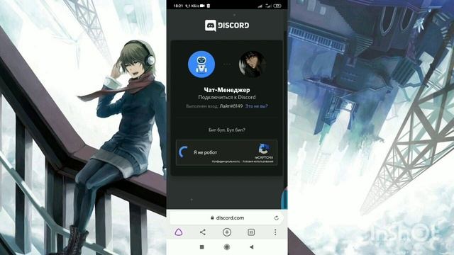454x255 pixels.
Task: Click the reCAPTCHA logo icon
Action: pos(263,149)
